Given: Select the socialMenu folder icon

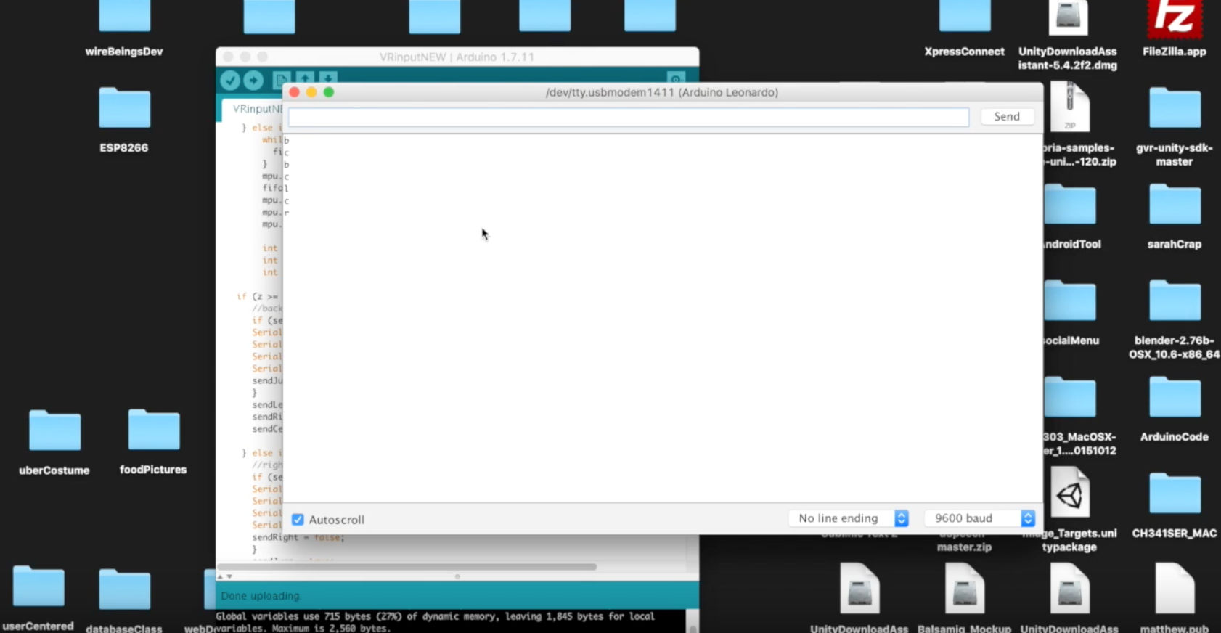Looking at the screenshot, I should (x=1070, y=301).
